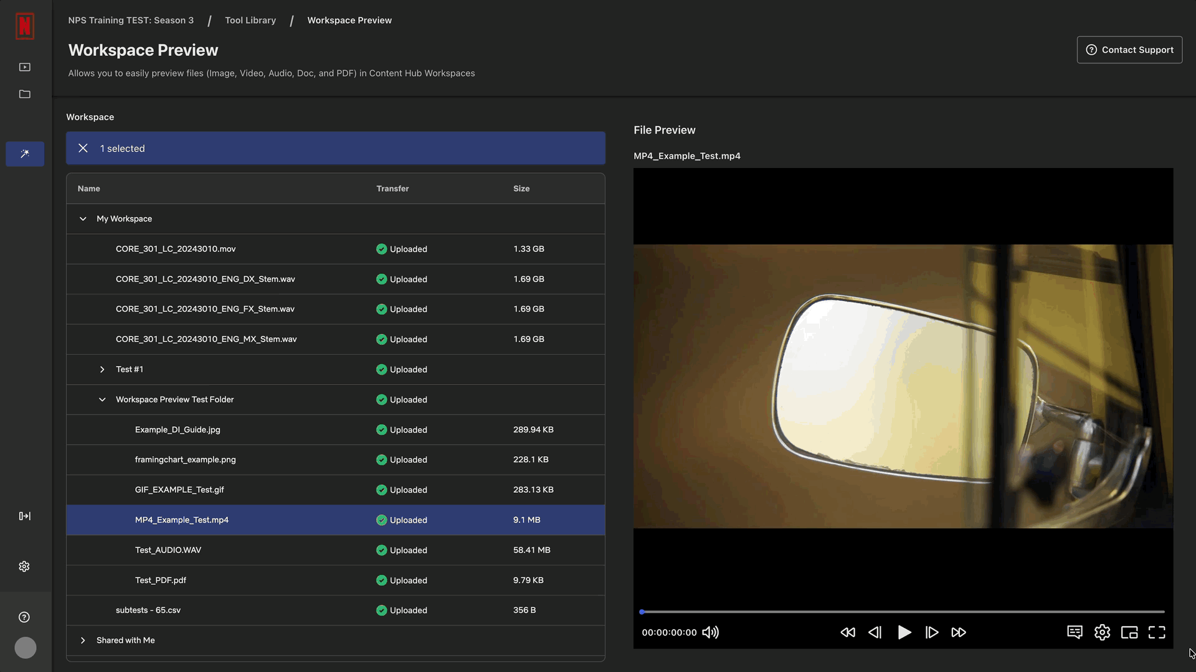The height and width of the screenshot is (672, 1196).
Task: Step forward one frame in player
Action: pos(932,632)
